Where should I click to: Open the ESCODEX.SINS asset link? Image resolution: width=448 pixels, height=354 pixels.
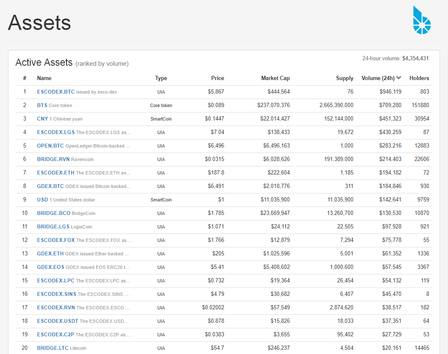[56, 294]
